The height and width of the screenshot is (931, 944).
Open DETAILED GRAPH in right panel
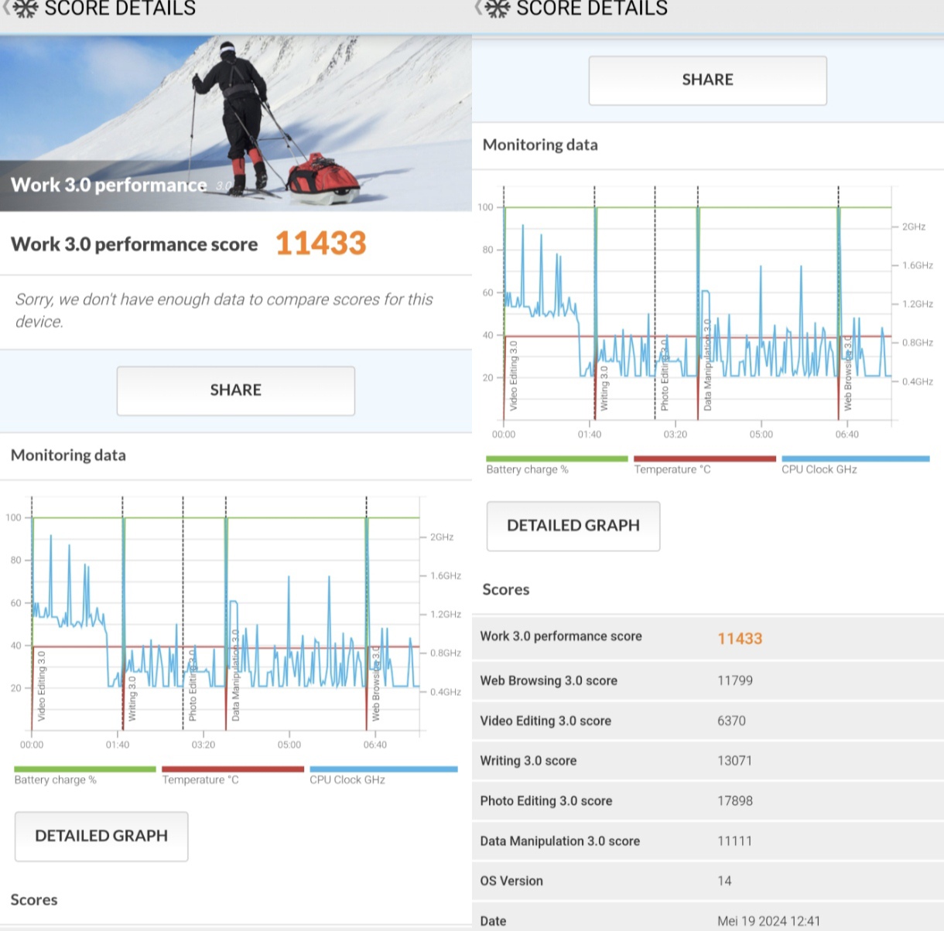tap(573, 526)
